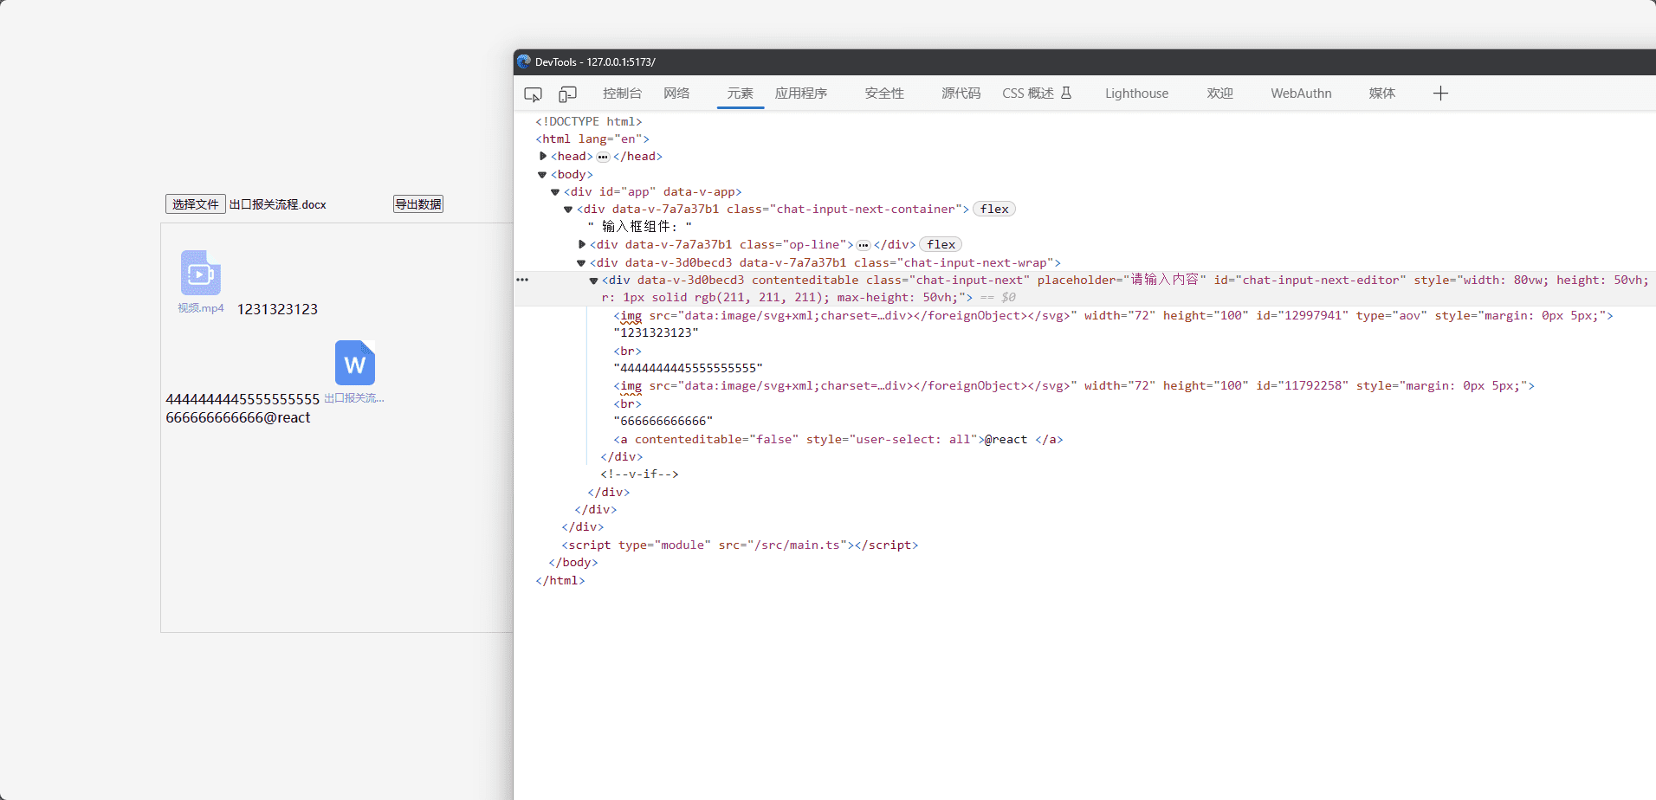This screenshot has height=800, width=1656.
Task: Click the text 4444444445555555555 in editor
Action: click(243, 399)
